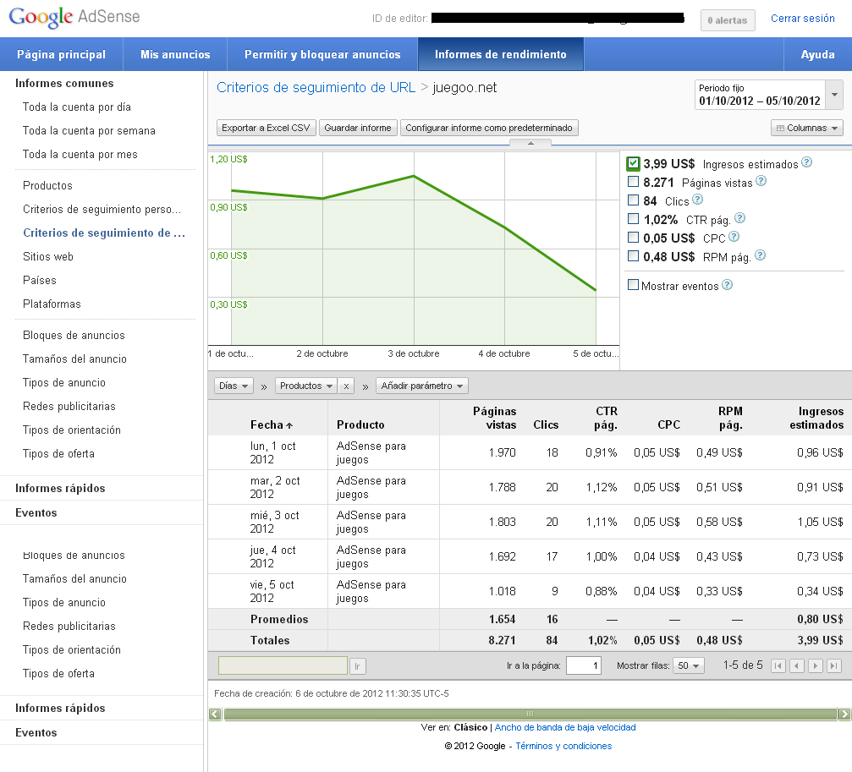
Task: Enable Páginas vistas checkbox
Action: [x=633, y=181]
